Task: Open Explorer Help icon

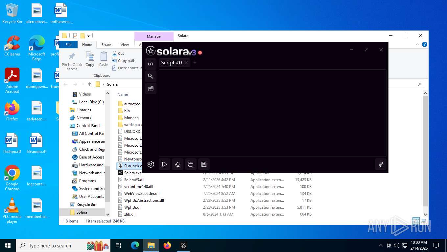Action: coord(425,44)
